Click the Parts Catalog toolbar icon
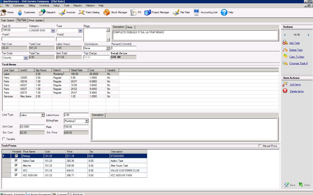Screen dimensions: 313x195 point(81,12)
